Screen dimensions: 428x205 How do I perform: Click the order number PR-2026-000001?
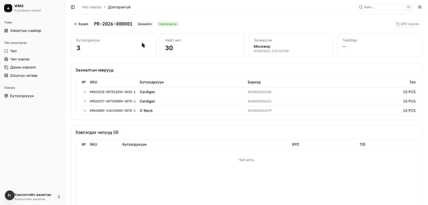tap(113, 24)
